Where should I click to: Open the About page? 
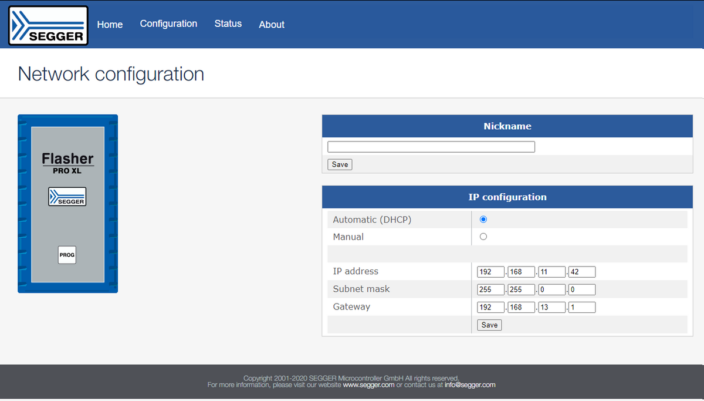[x=272, y=24]
